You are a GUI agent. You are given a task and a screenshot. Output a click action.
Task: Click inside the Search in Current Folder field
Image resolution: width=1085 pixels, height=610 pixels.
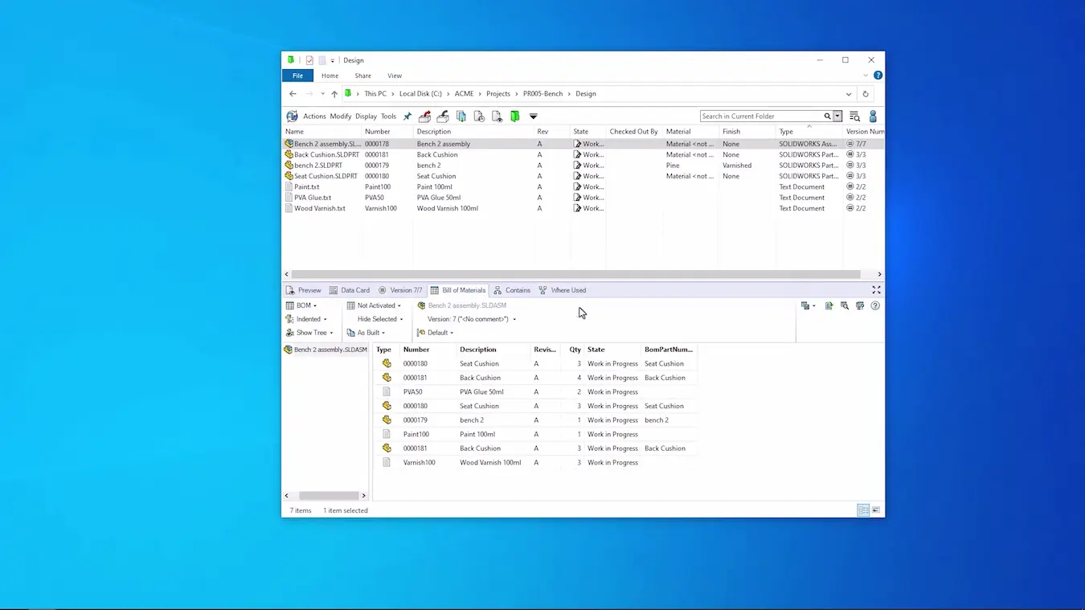click(x=759, y=116)
